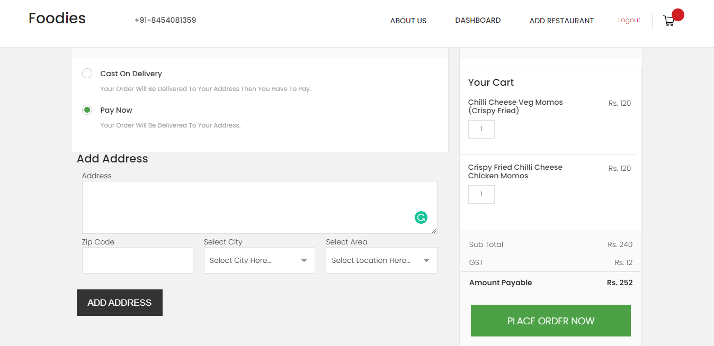Click the Foodies logo
The height and width of the screenshot is (346, 714).
click(x=57, y=18)
